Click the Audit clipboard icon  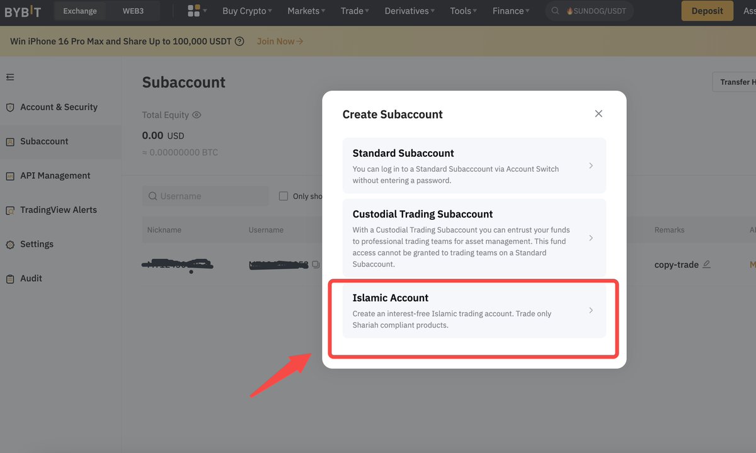click(10, 278)
